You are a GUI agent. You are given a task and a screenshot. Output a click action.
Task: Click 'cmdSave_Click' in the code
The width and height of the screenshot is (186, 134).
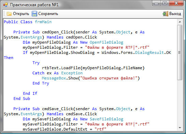click(58, 109)
